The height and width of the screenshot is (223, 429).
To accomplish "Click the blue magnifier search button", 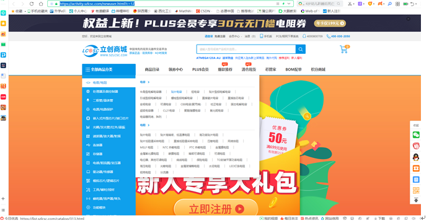I will pos(301,49).
